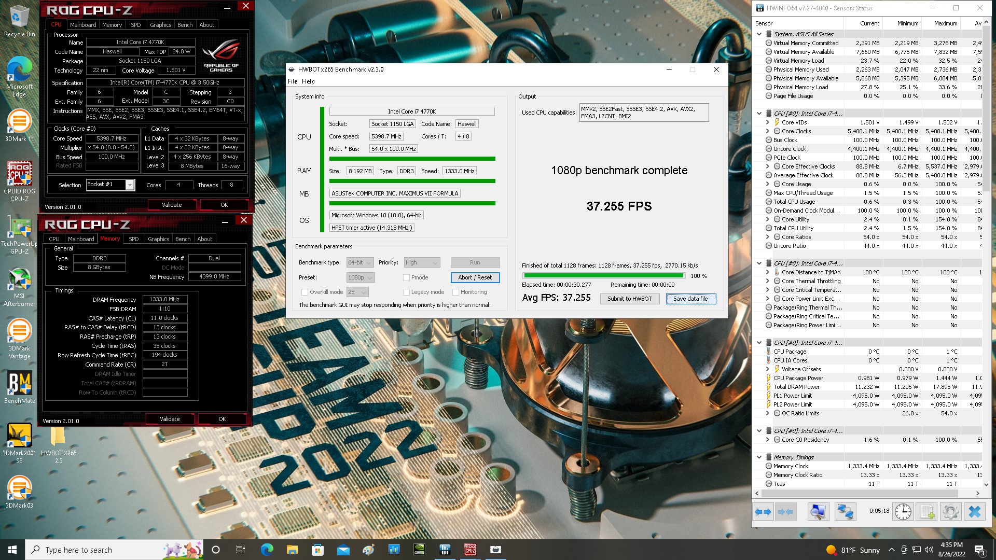Collapse System: ASUS All Series sensor group
The height and width of the screenshot is (560, 996).
coord(759,34)
